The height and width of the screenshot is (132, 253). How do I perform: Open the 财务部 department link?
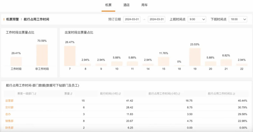[x=9, y=128]
